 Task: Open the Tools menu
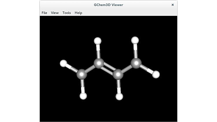[x=67, y=13]
